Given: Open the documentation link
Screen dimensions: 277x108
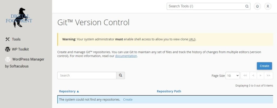Looking at the screenshot, I should coord(126,56).
